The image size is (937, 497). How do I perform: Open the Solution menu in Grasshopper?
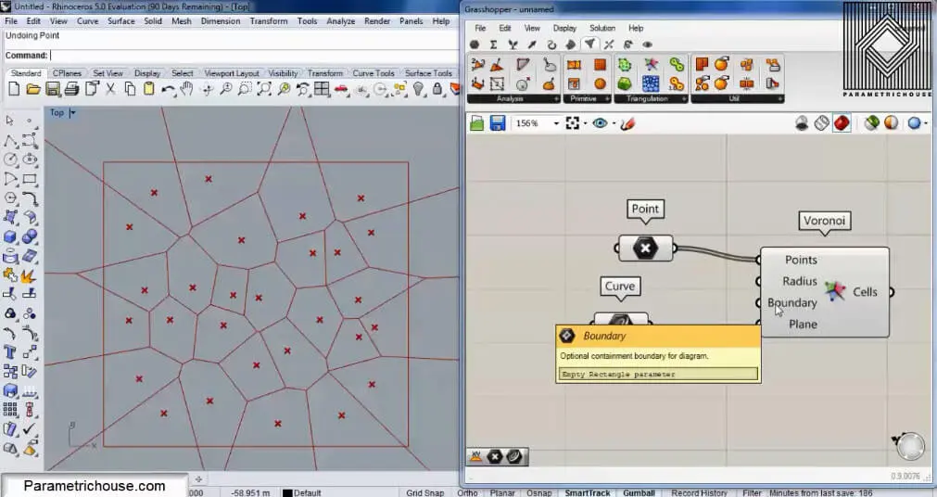point(601,28)
